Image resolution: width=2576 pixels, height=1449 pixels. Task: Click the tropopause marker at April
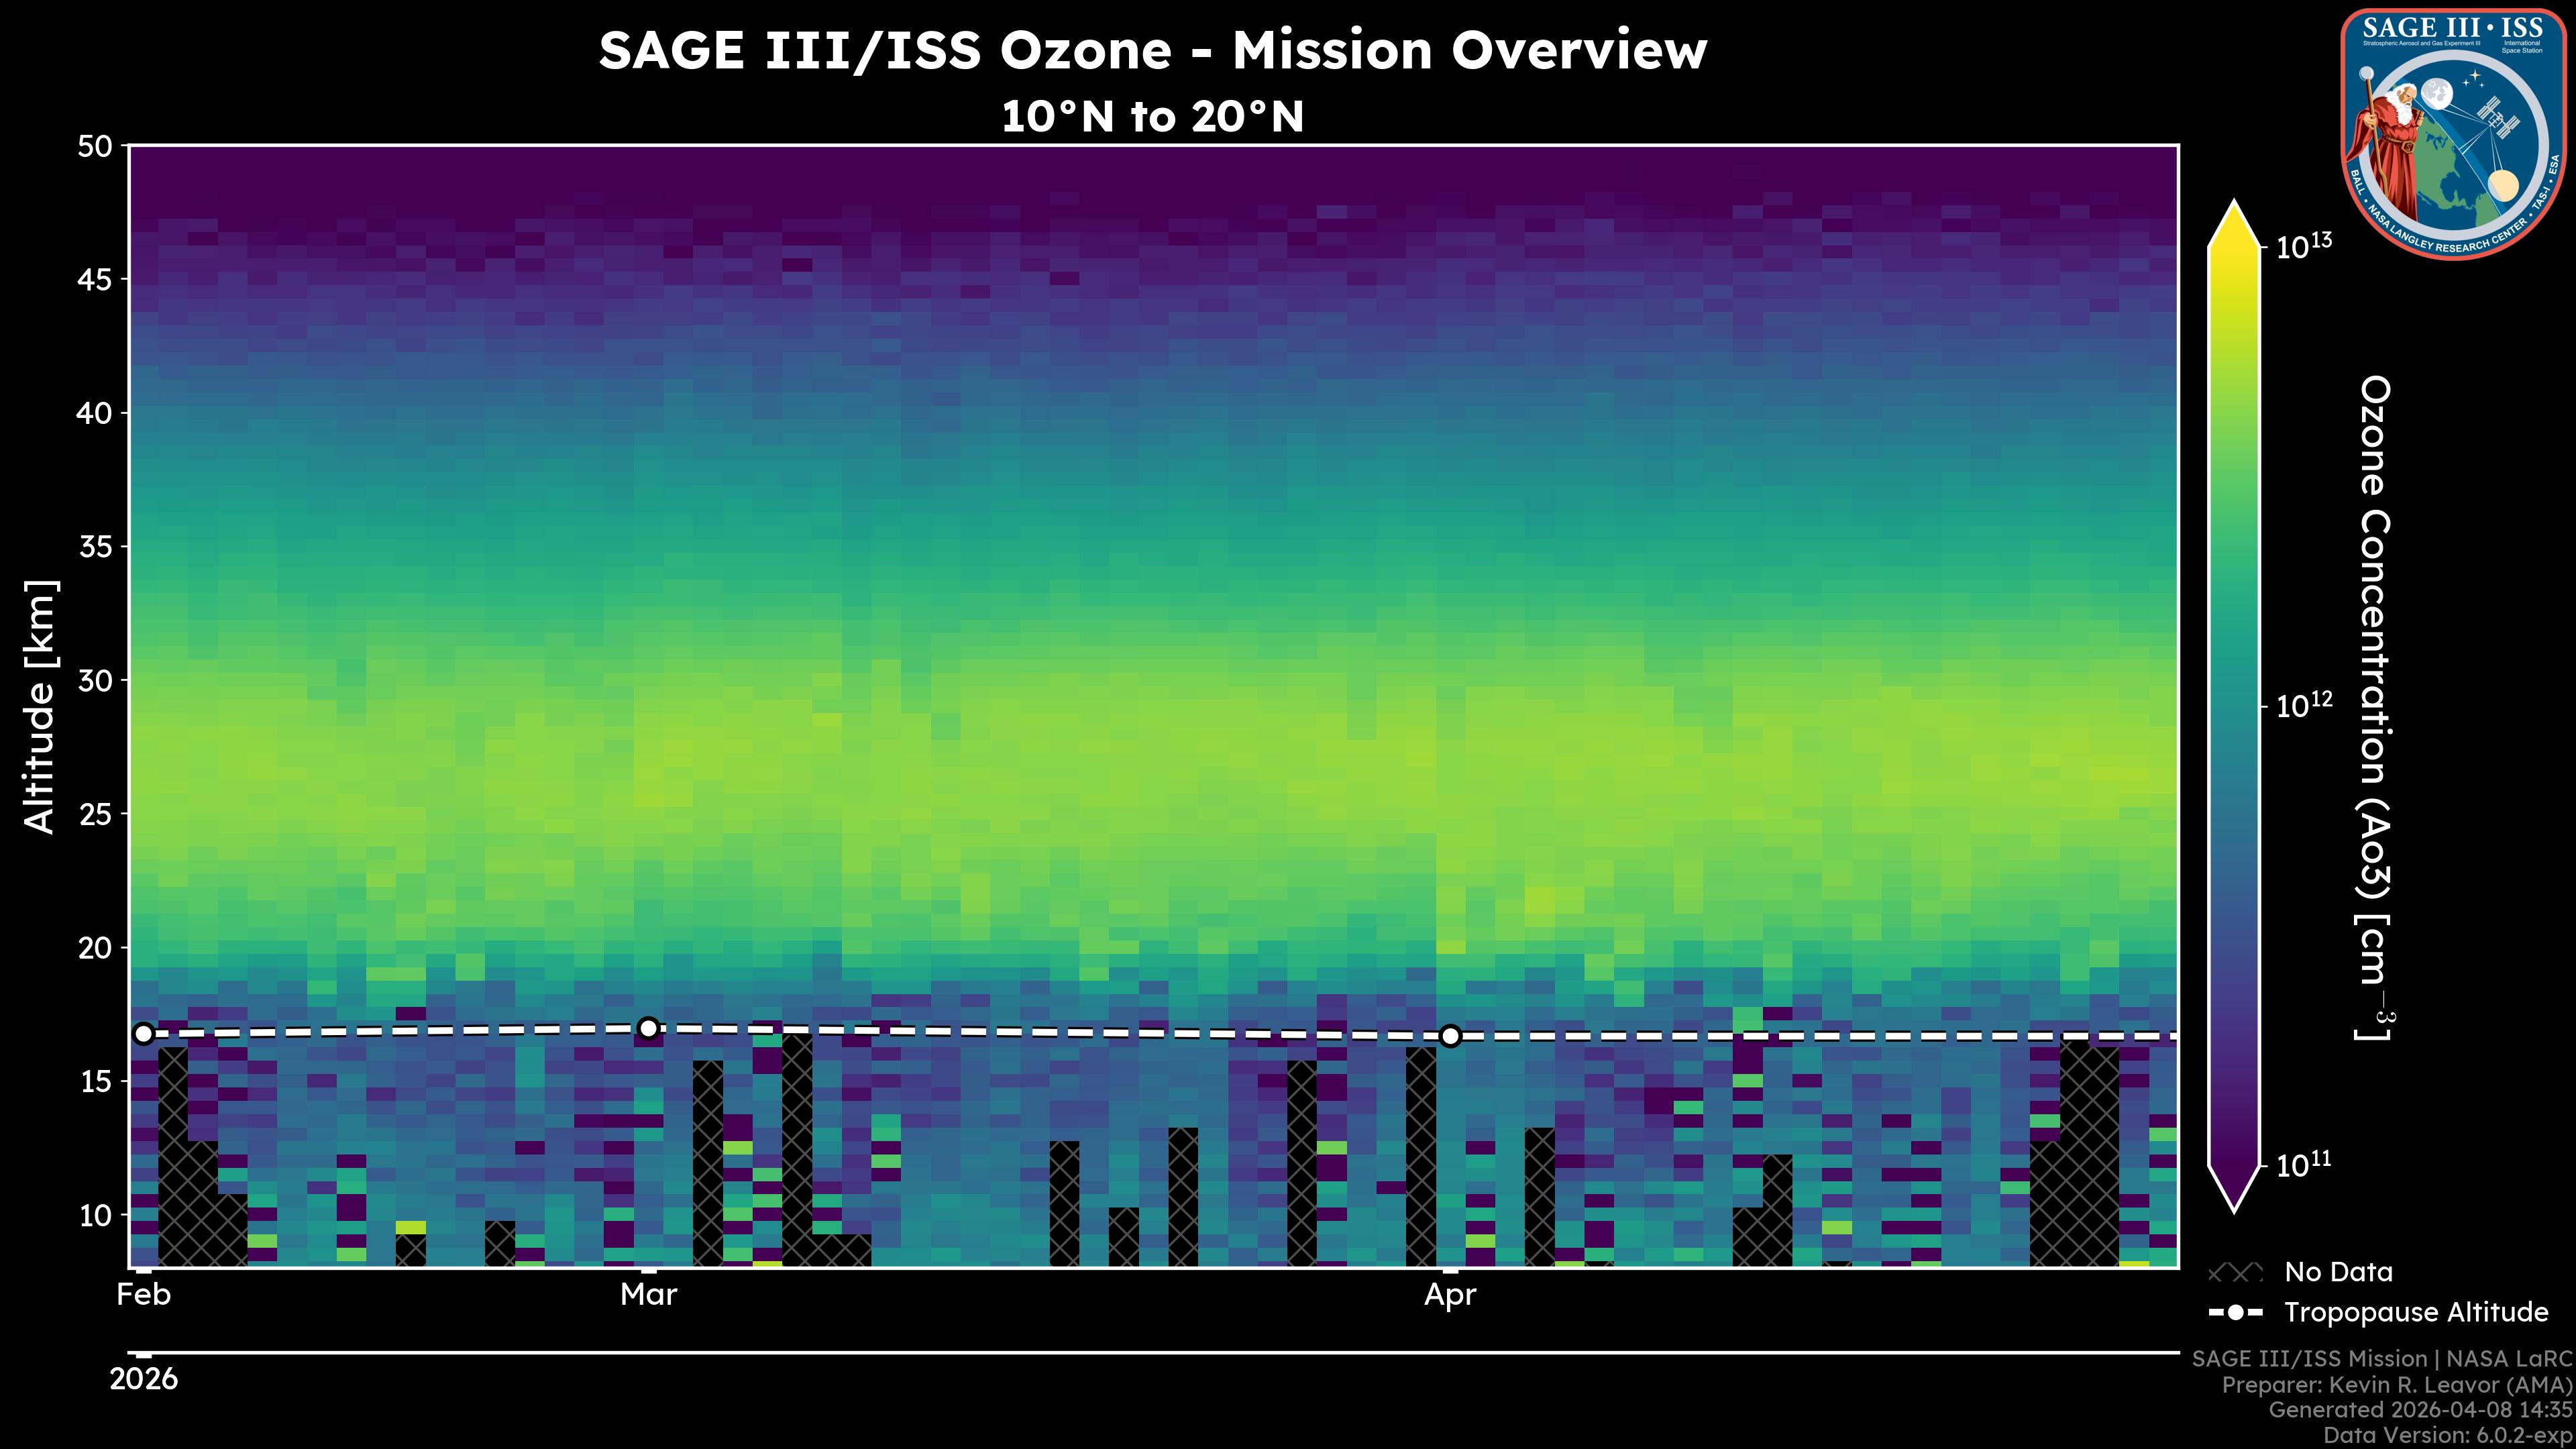[x=1450, y=1036]
